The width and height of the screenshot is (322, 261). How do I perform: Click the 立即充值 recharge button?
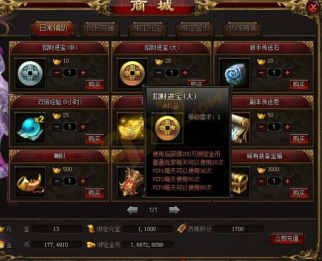coord(286,238)
